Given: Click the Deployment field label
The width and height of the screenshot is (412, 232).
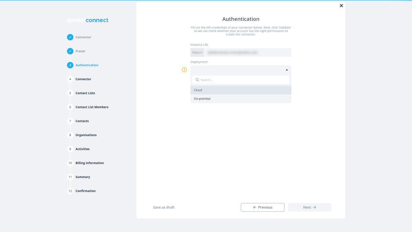Looking at the screenshot, I should (x=199, y=62).
